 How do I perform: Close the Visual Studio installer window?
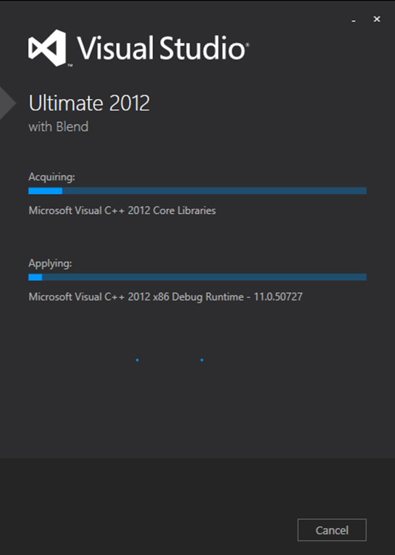click(x=376, y=19)
